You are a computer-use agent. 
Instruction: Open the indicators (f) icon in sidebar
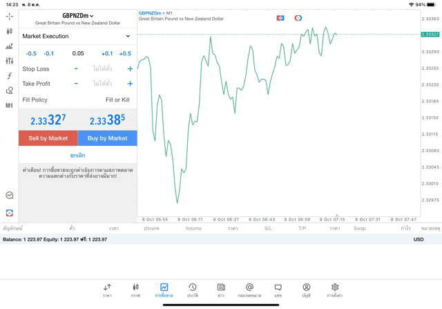pyautogui.click(x=9, y=76)
